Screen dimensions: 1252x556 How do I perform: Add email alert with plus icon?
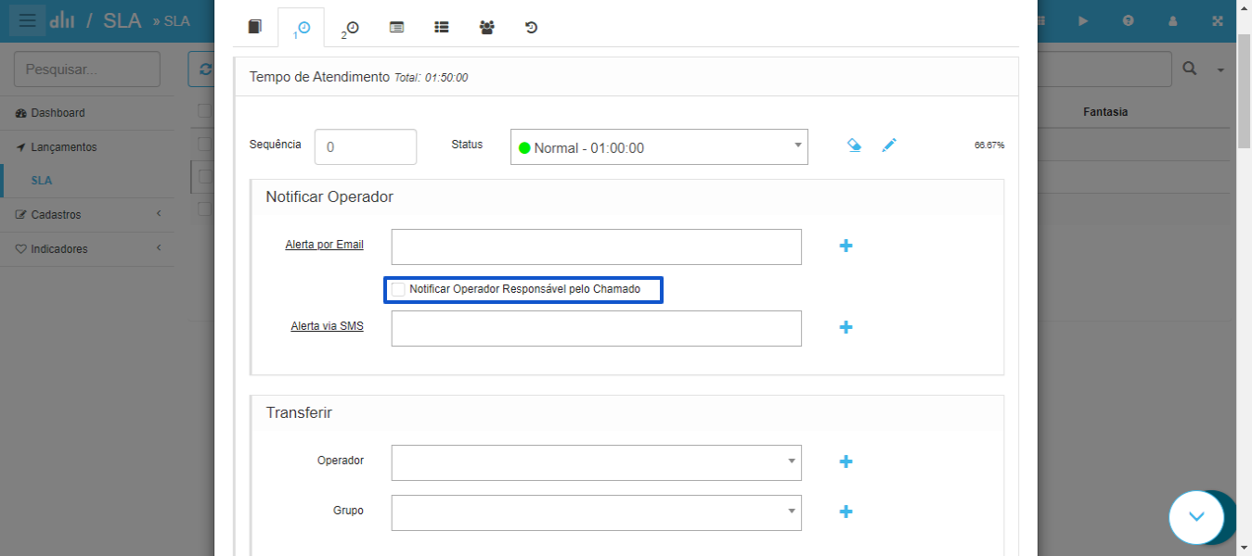845,246
